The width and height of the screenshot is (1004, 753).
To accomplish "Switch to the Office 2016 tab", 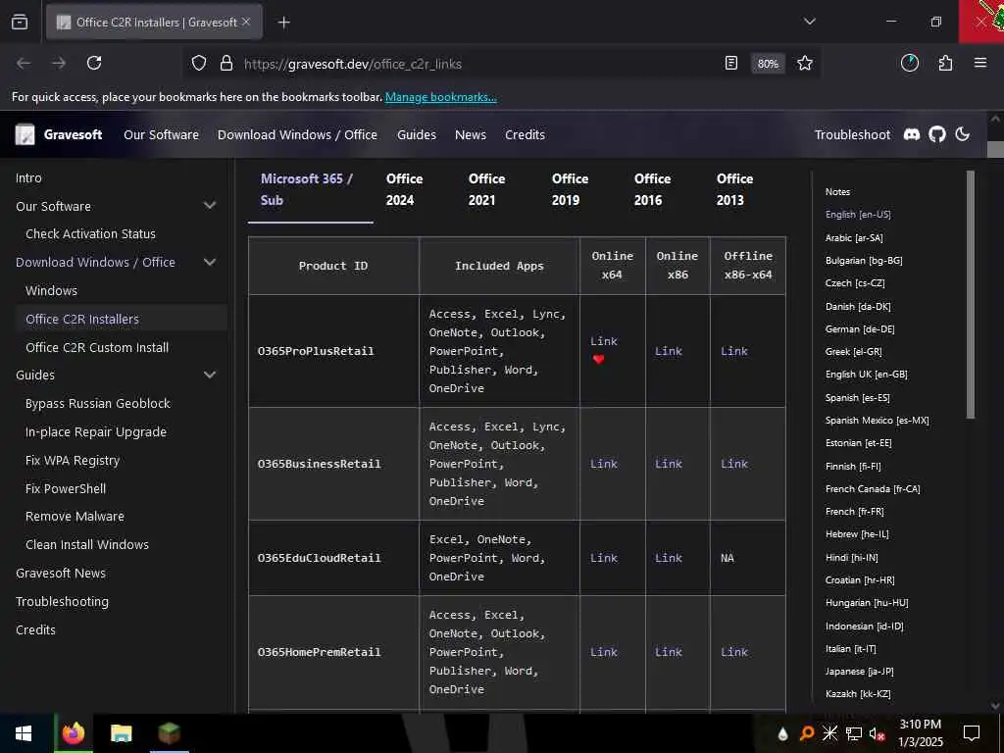I will pyautogui.click(x=652, y=189).
